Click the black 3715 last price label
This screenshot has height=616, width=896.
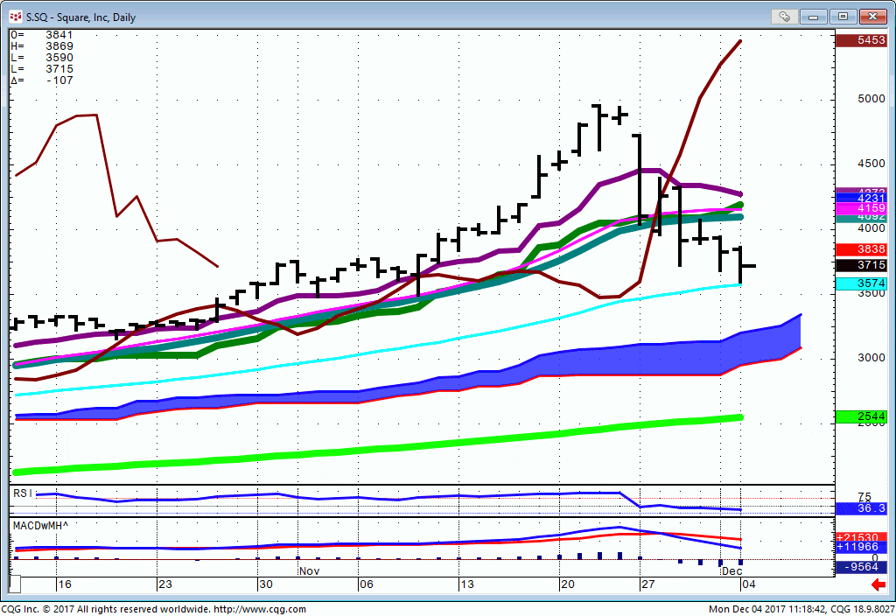tap(861, 265)
